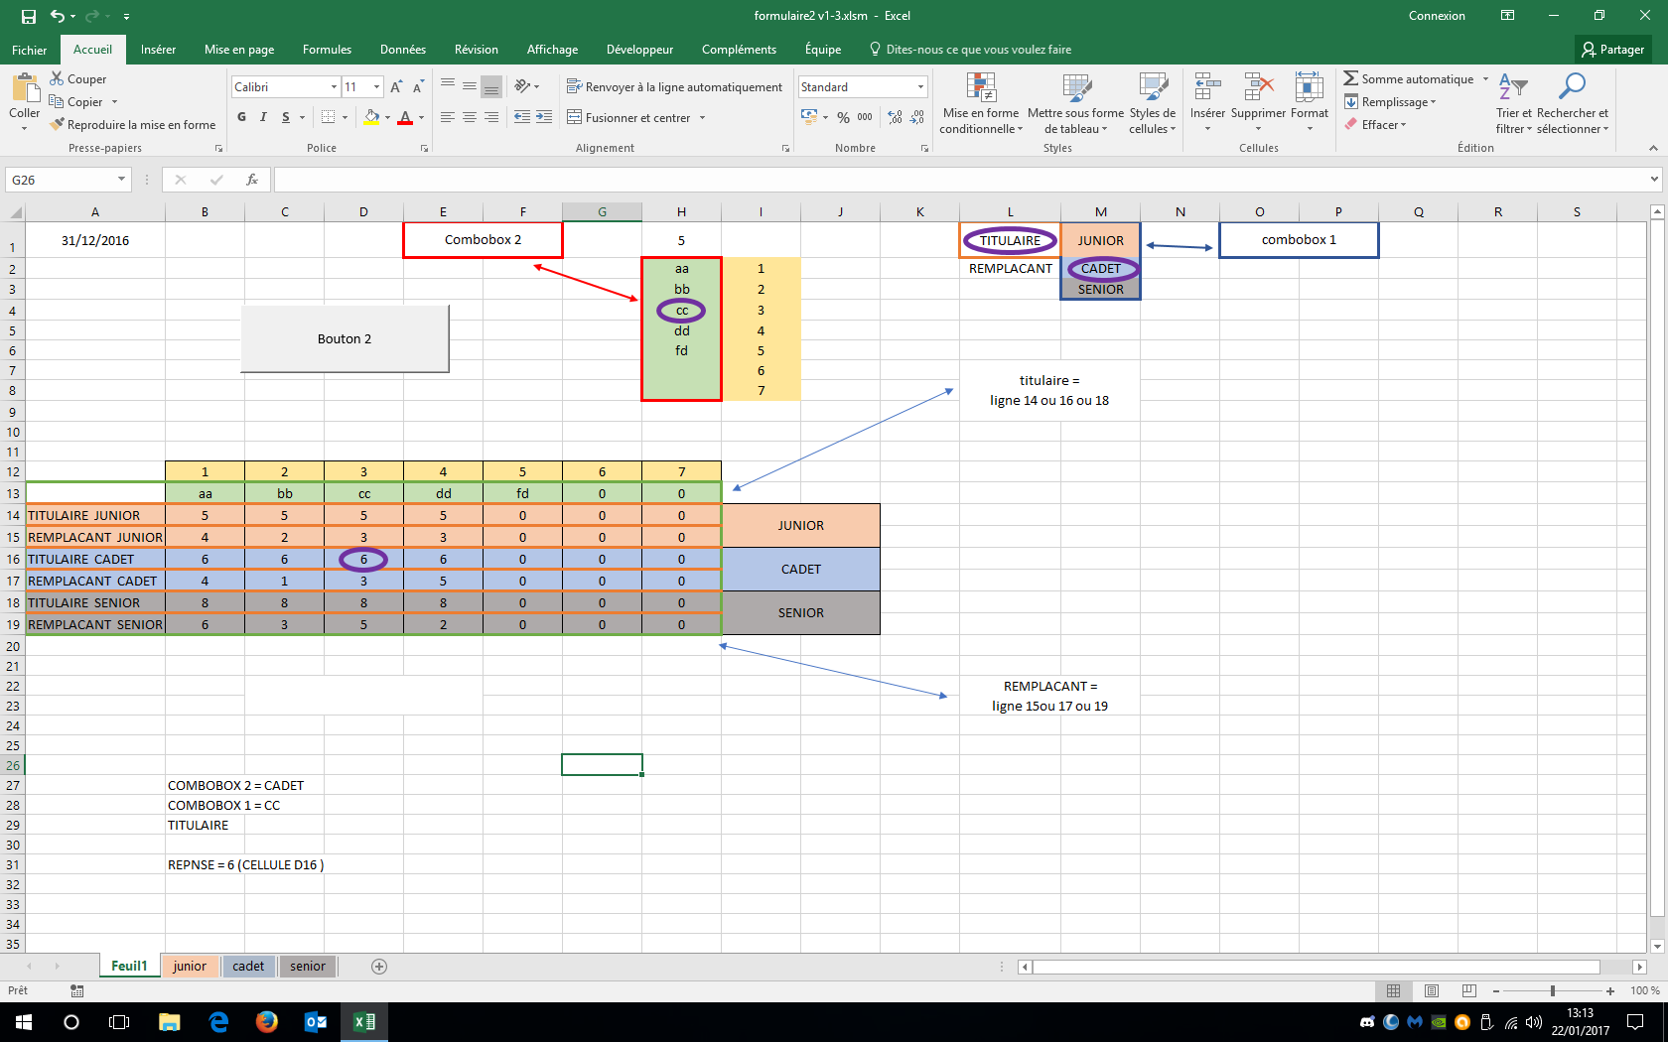Image resolution: width=1668 pixels, height=1042 pixels.
Task: Open Rechercher et sélectionner menu
Action: (1573, 103)
